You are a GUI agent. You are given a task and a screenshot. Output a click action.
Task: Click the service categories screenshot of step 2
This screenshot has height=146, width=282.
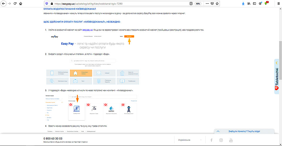(x=93, y=72)
